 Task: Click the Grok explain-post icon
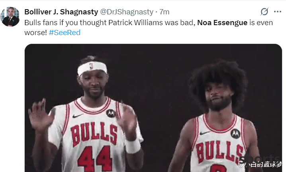264,12
